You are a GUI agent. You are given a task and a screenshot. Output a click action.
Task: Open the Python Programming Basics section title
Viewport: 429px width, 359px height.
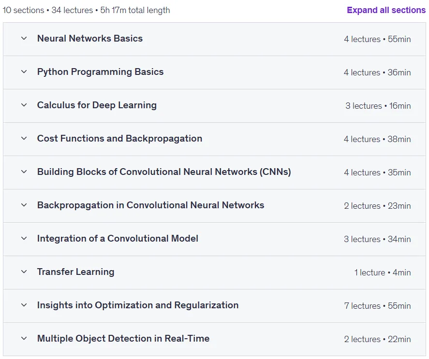[101, 72]
